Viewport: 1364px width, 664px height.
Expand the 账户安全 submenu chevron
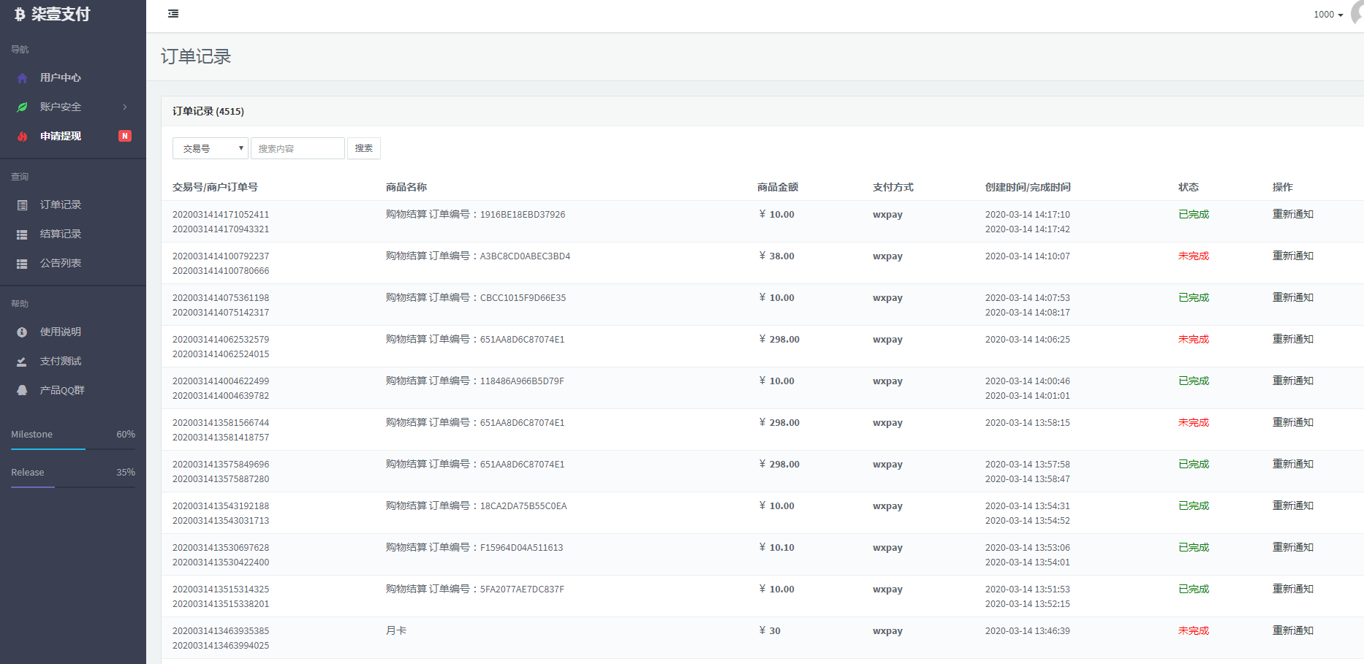[x=125, y=107]
